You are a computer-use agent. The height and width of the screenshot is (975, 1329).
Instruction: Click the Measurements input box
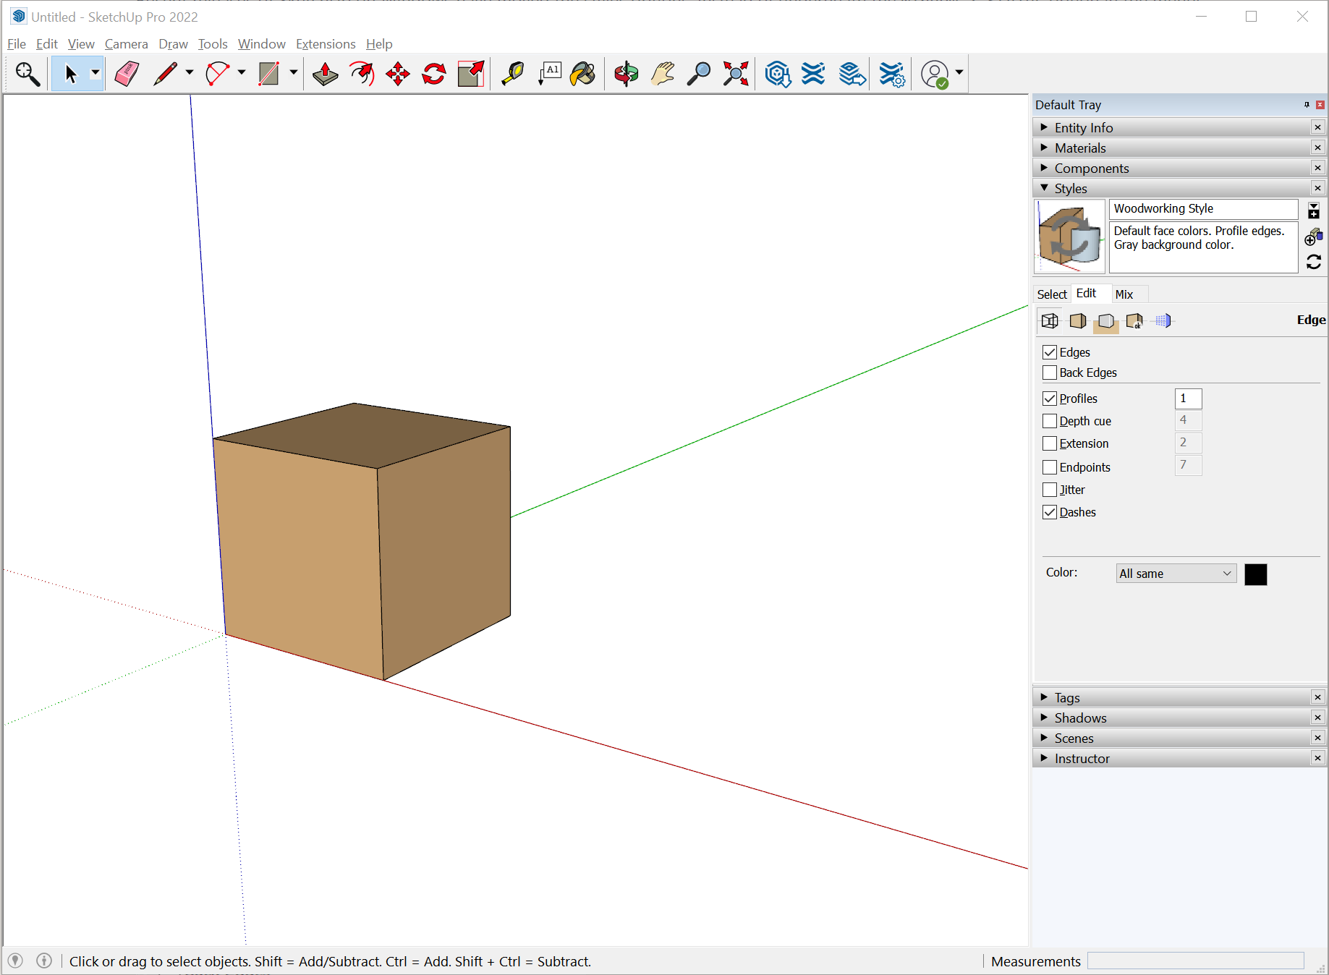[x=1195, y=961]
